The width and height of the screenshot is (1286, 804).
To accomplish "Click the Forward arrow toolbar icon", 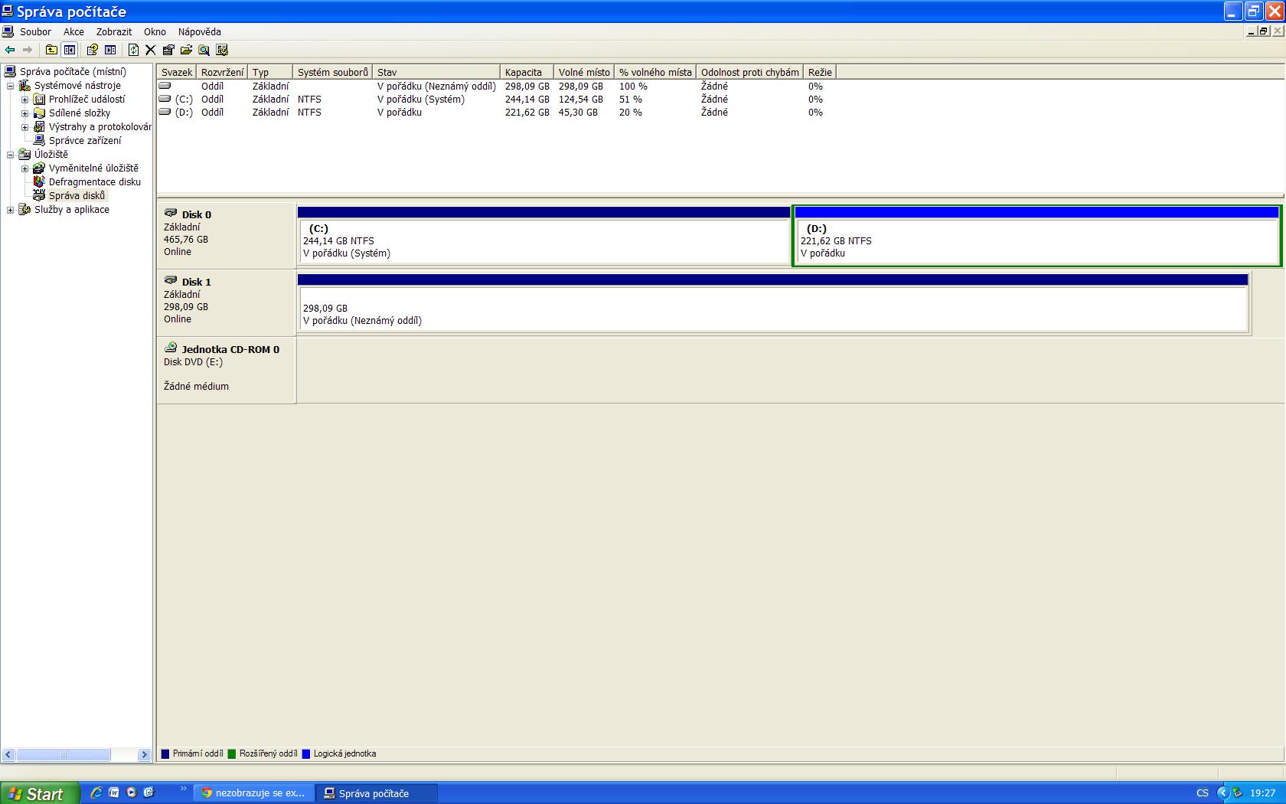I will [x=28, y=50].
